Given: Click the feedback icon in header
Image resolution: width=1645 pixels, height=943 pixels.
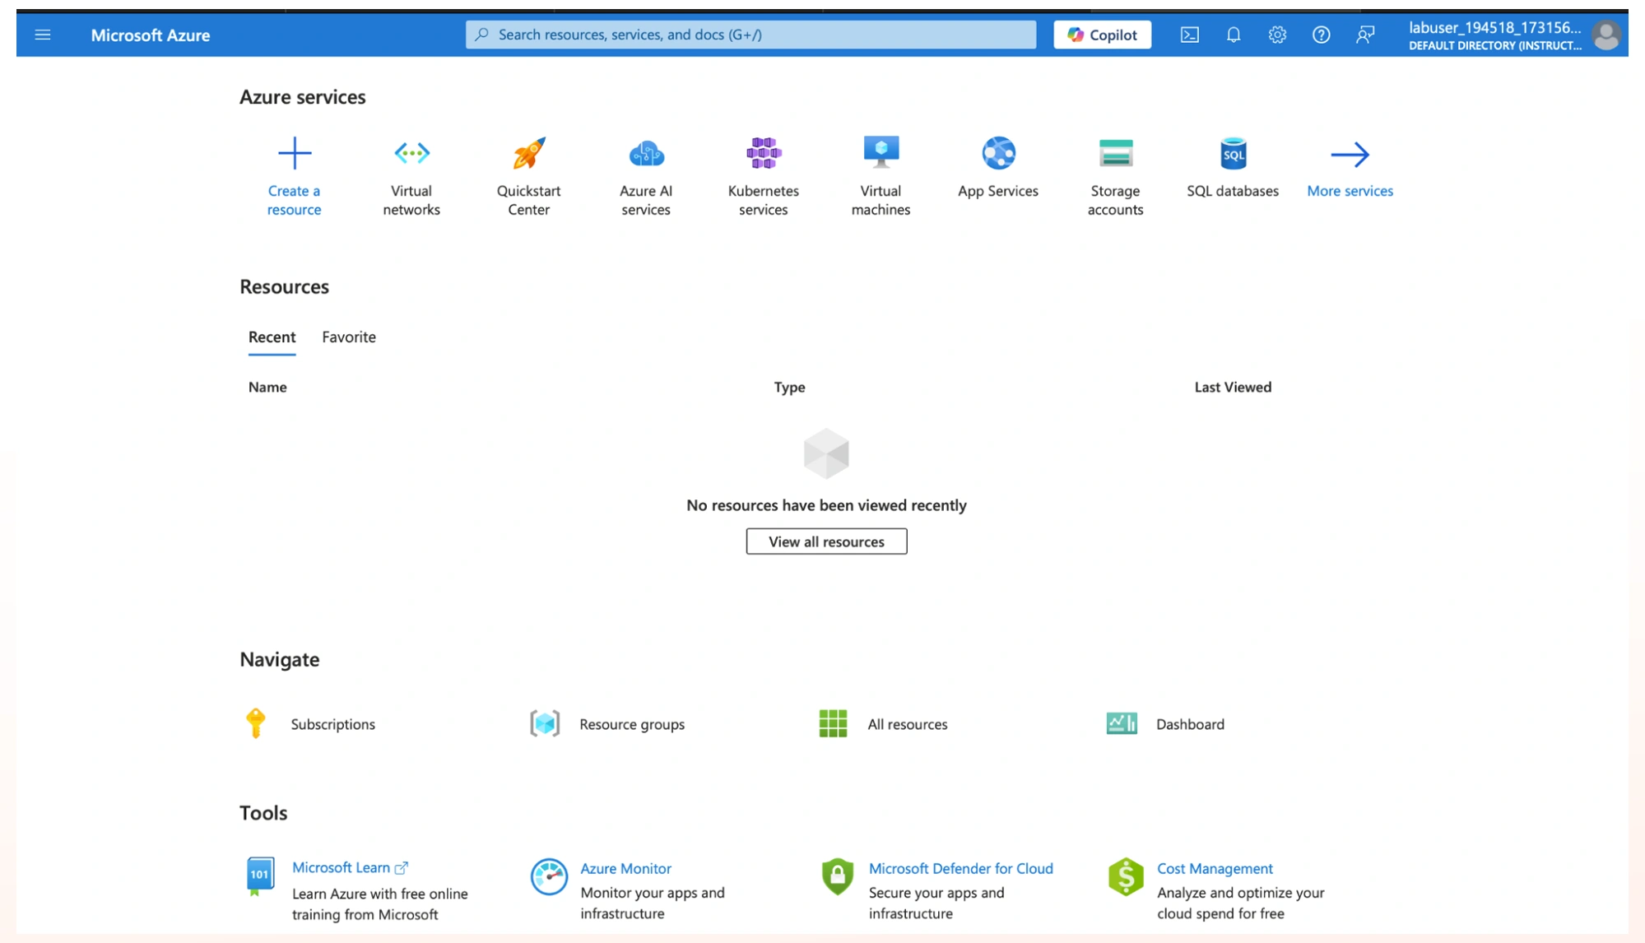Looking at the screenshot, I should pyautogui.click(x=1364, y=35).
